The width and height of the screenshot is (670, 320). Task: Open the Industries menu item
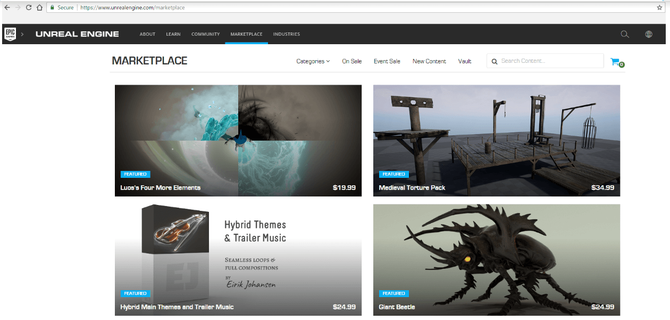(x=287, y=34)
